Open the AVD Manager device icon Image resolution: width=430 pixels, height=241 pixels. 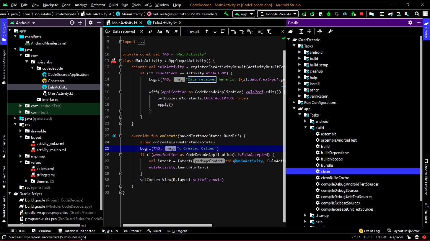398,14
